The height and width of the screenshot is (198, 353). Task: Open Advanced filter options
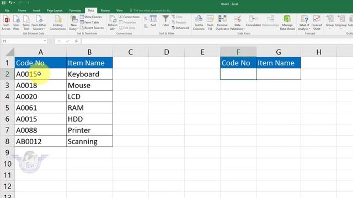180,28
